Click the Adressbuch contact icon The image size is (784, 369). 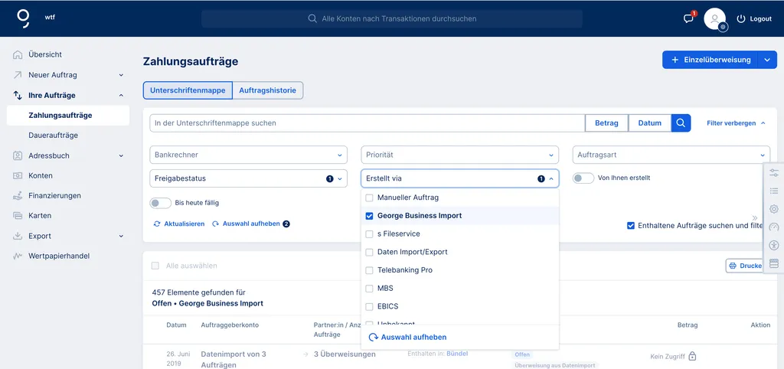(x=18, y=155)
